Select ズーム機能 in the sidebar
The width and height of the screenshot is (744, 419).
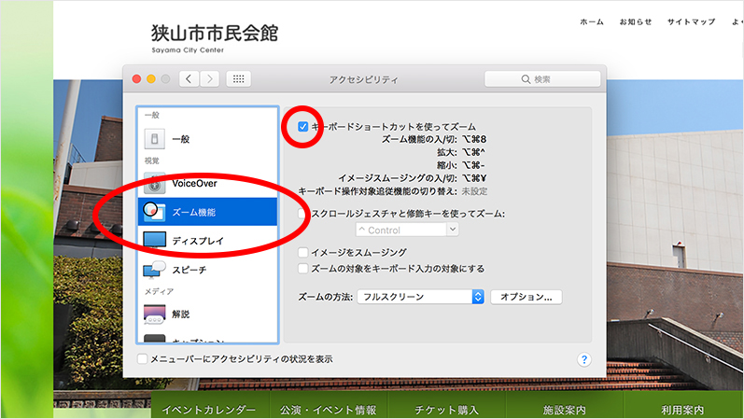coord(192,212)
